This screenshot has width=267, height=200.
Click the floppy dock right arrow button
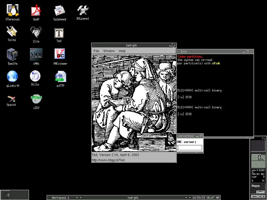pos(263,196)
